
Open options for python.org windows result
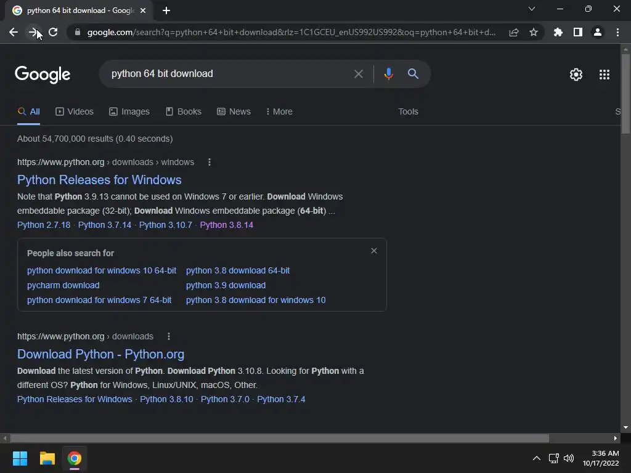click(210, 162)
